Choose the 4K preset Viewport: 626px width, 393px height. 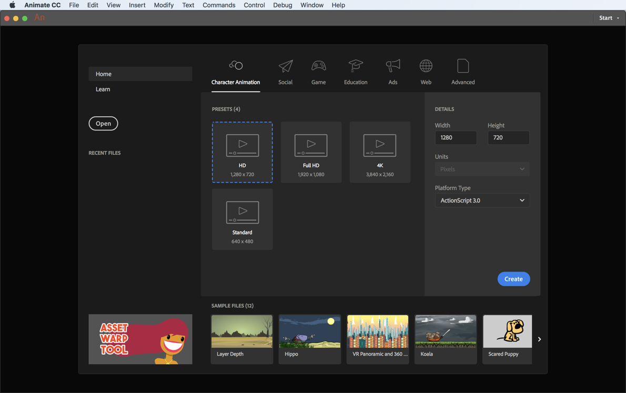380,152
